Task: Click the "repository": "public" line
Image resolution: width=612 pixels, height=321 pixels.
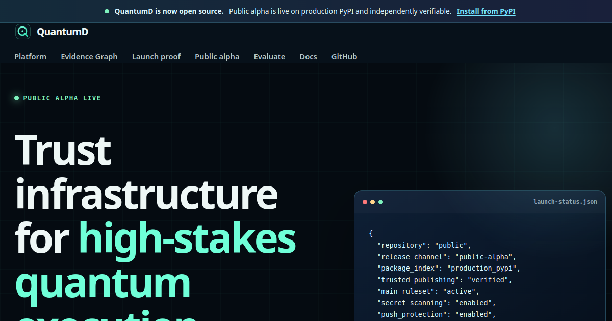Action: tap(424, 245)
